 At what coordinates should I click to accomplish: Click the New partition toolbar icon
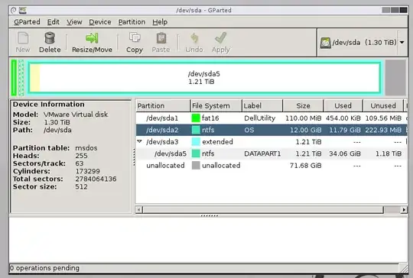click(23, 38)
